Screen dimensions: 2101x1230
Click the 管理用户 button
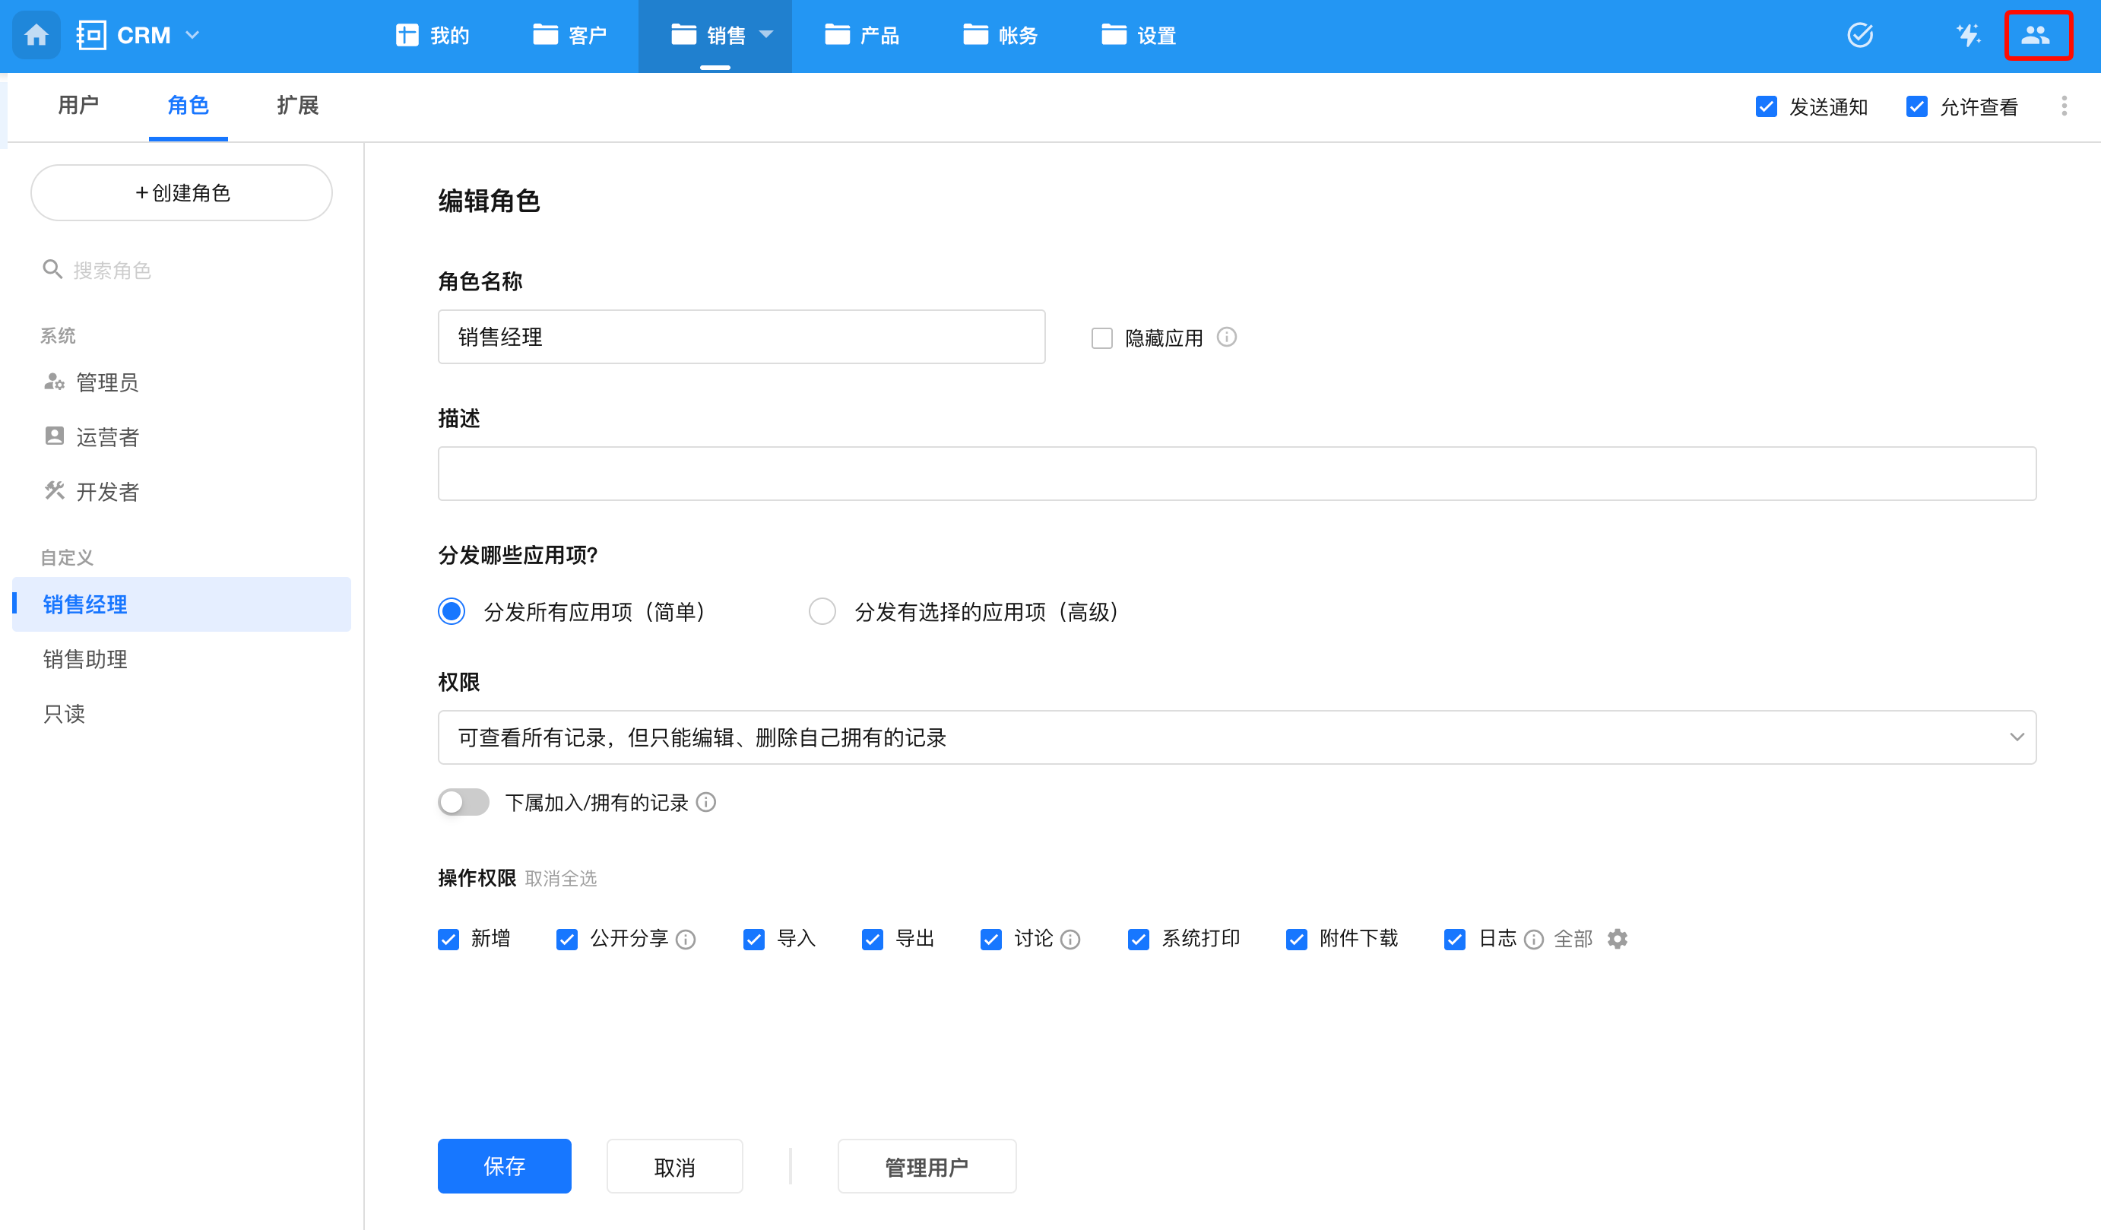(927, 1166)
